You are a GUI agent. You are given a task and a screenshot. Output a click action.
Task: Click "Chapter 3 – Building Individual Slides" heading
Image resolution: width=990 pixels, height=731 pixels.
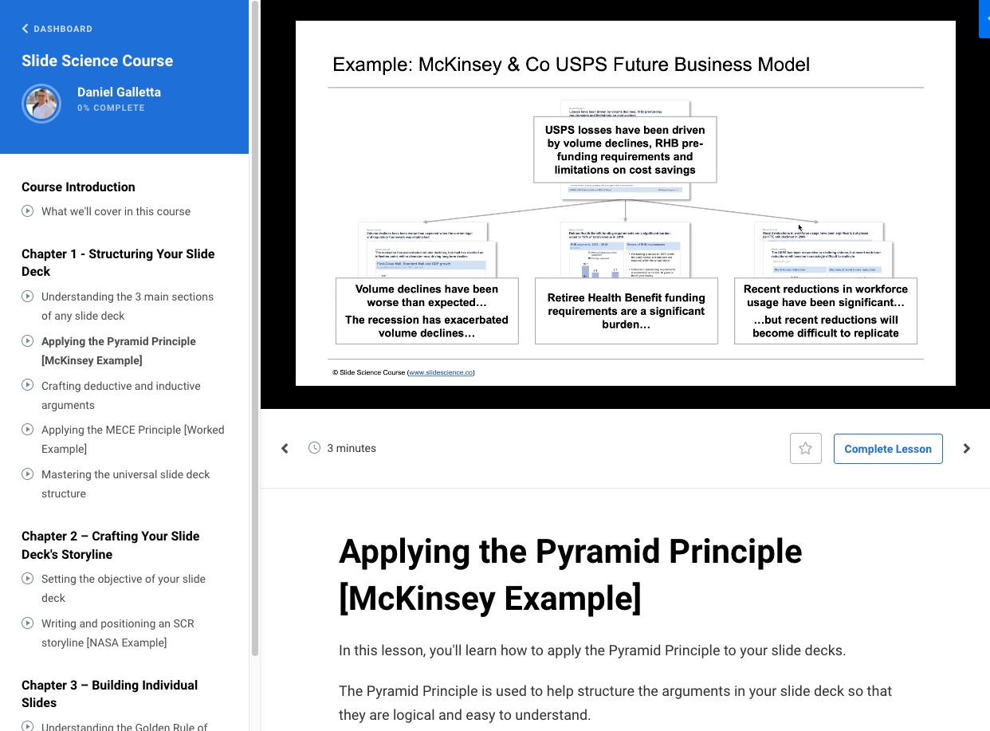pyautogui.click(x=109, y=694)
